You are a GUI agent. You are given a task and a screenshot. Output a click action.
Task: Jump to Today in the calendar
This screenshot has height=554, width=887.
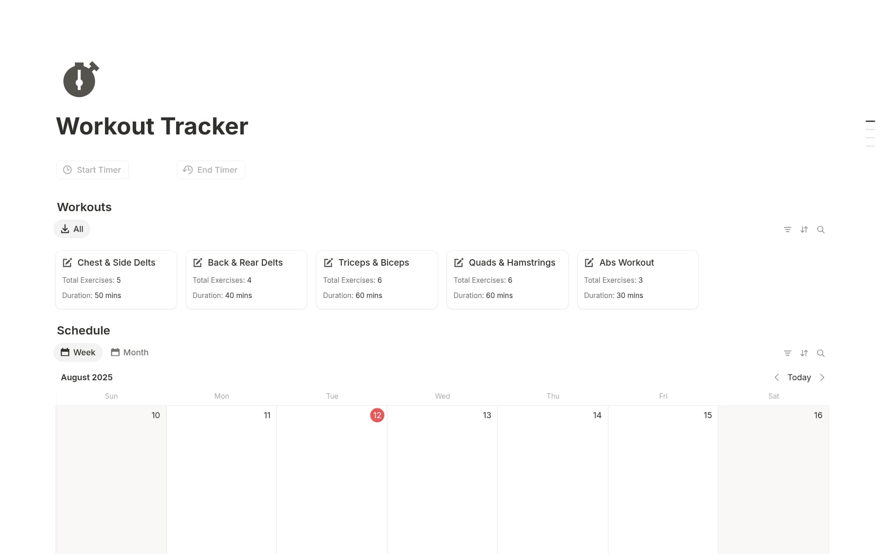pos(799,377)
